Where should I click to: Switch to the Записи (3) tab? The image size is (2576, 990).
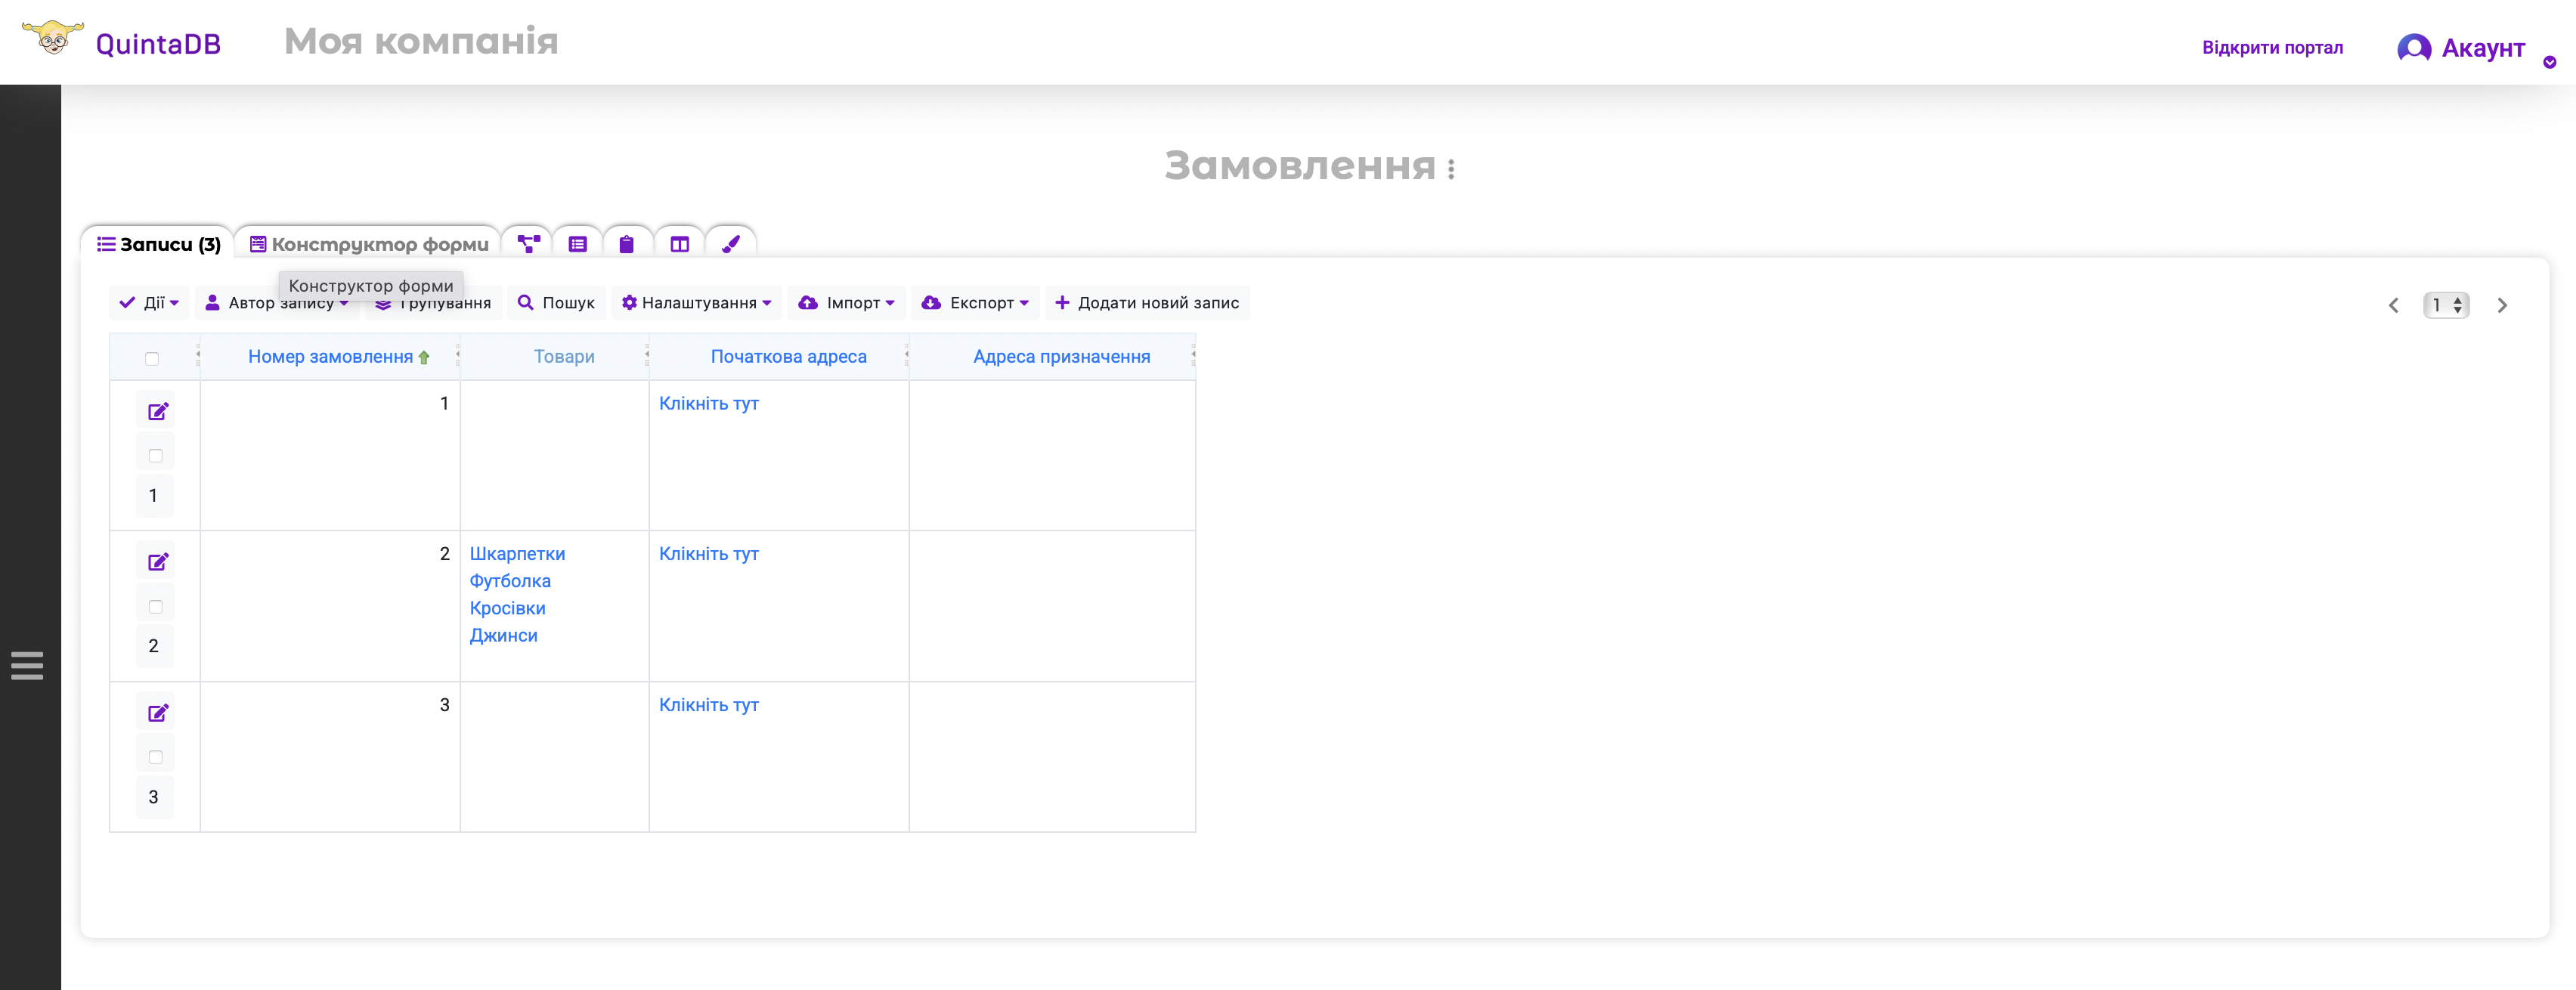coord(159,244)
